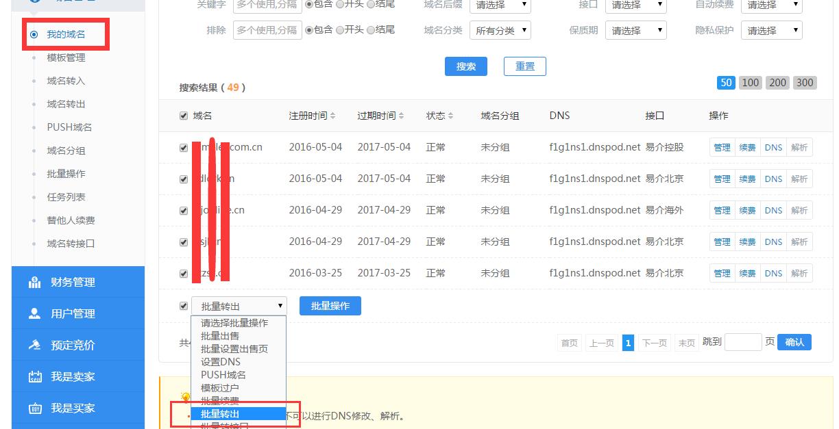
Task: Select 开头 radio in the 排除 row
Action: coord(340,30)
